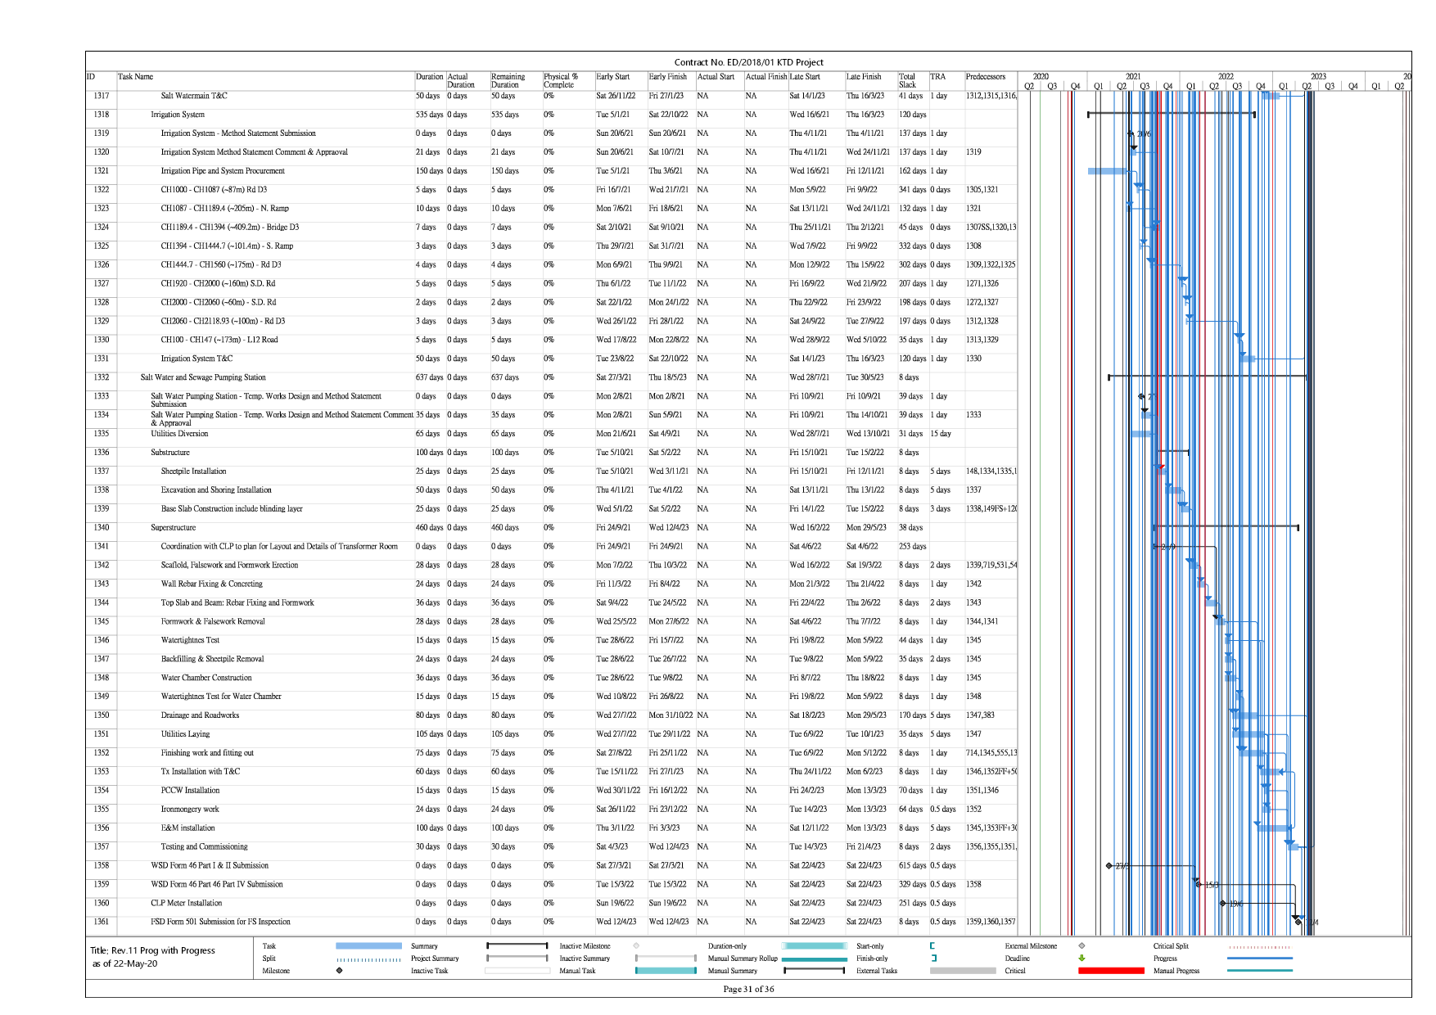Click the Finish-only bracket legend symbol
Image resolution: width=1436 pixels, height=1015 pixels.
[x=933, y=959]
